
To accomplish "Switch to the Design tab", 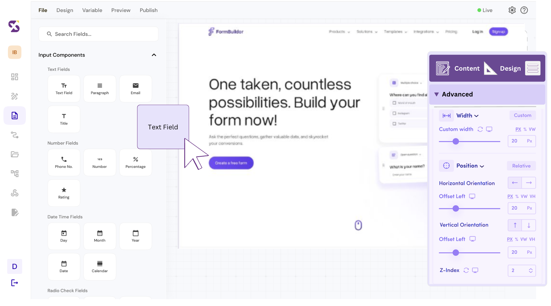I will [x=510, y=68].
